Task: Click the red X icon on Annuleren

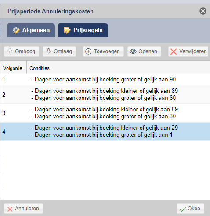Action: pos(10,209)
